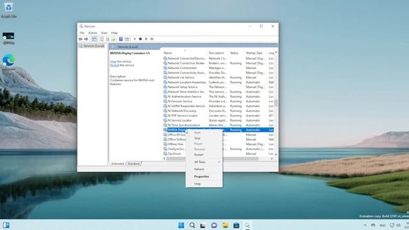The height and width of the screenshot is (230, 409).
Task: Switch to the Extended tab
Action: coord(118,164)
